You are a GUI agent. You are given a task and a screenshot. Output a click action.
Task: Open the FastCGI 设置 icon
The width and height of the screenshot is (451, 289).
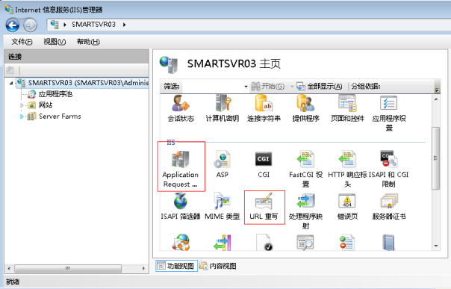point(305,169)
